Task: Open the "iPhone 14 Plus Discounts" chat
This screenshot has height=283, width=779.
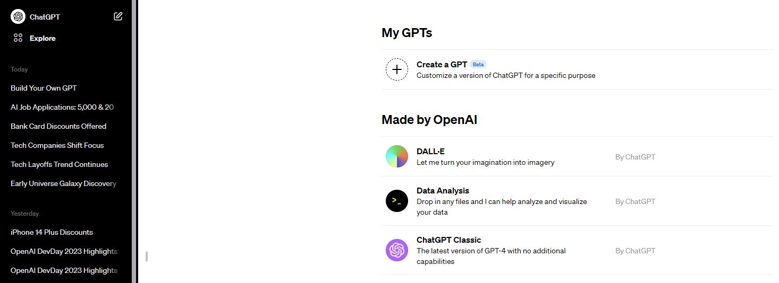Action: tap(52, 232)
